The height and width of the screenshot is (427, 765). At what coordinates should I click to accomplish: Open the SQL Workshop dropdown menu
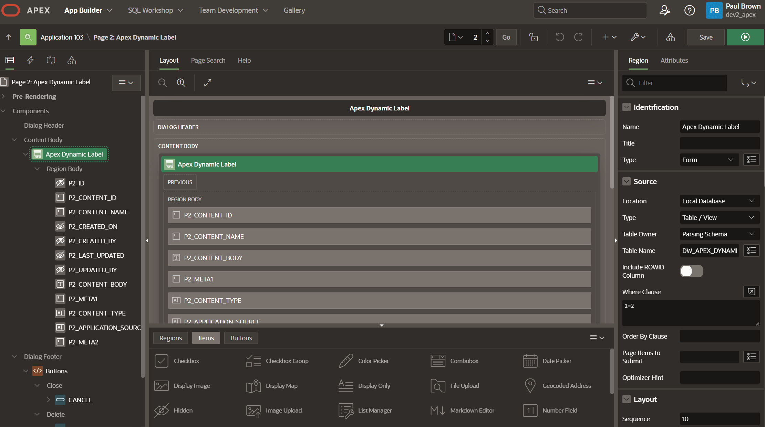click(x=155, y=10)
